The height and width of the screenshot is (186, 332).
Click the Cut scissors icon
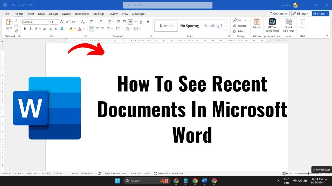(x=16, y=20)
